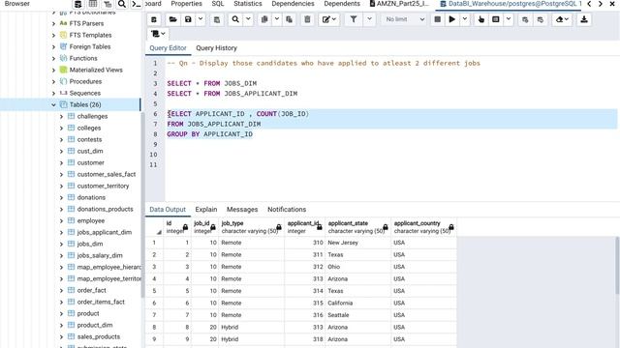Click the connection status icon in query toolbar
The width and height of the screenshot is (620, 348).
pyautogui.click(x=154, y=19)
